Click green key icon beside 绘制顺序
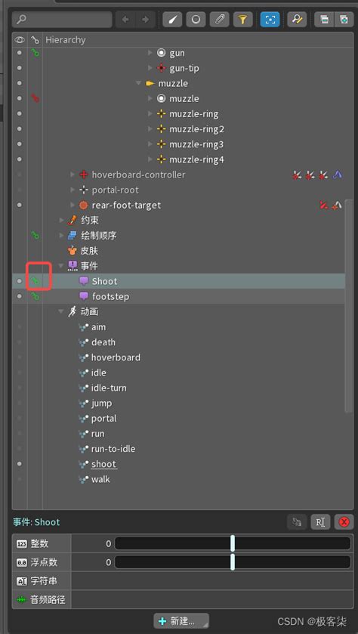The height and width of the screenshot is (634, 358). pos(35,235)
